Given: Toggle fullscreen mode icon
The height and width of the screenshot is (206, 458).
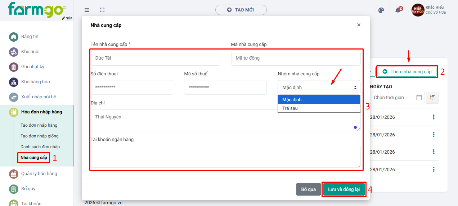Looking at the screenshot, I should click(102, 10).
